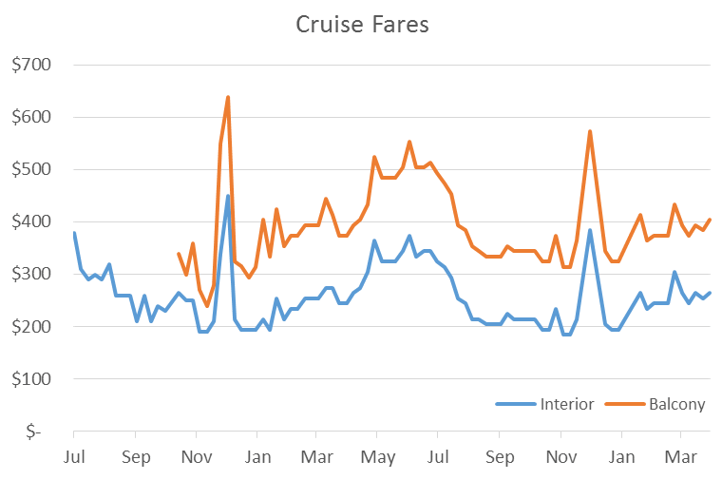Viewport: 722px width, 480px height.
Task: Select the Interior legend label
Action: [x=567, y=404]
